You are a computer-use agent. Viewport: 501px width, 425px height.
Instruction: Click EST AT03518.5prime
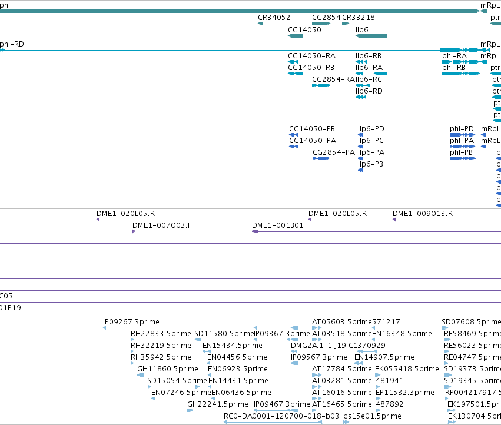click(x=317, y=340)
